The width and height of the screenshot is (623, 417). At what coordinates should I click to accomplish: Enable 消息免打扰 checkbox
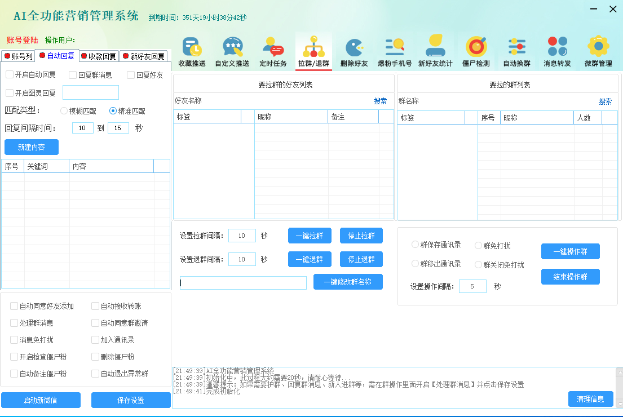14,340
